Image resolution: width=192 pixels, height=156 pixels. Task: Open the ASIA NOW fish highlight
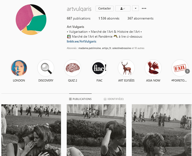[x=153, y=68]
